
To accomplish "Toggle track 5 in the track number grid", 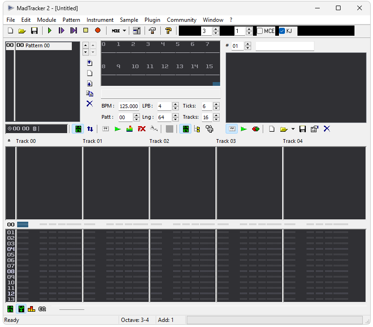I will (x=178, y=44).
